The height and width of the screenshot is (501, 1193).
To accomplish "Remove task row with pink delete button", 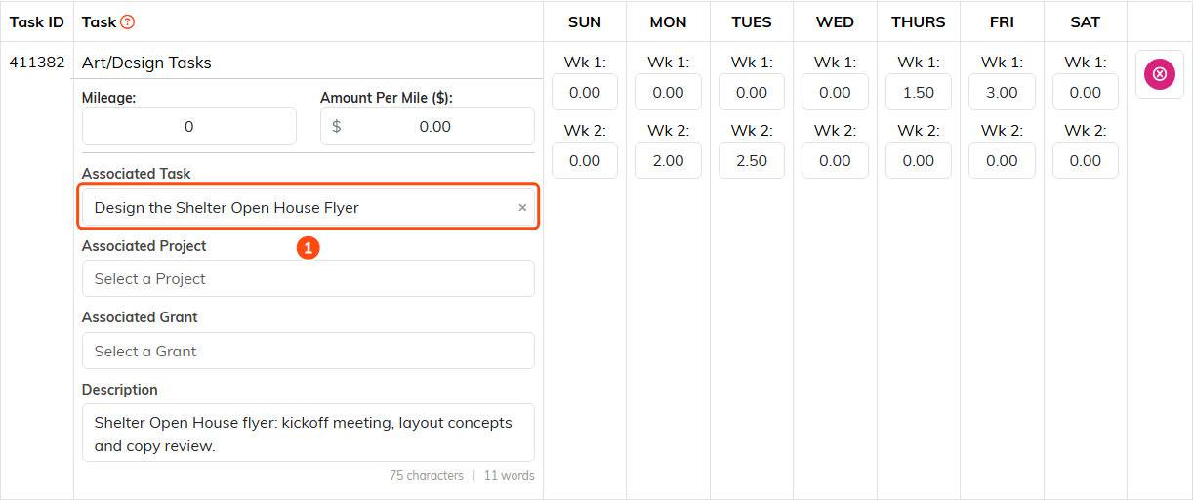I will [x=1159, y=74].
